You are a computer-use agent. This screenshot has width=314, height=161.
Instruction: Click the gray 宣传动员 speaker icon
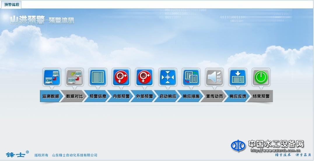click(x=215, y=77)
